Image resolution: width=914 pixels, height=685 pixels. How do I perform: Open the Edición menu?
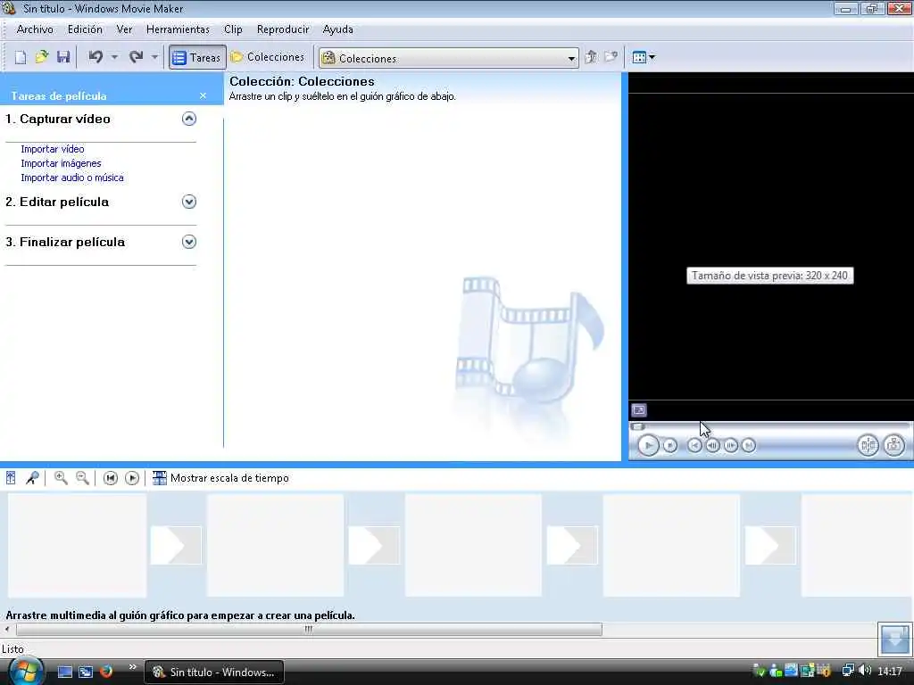(x=85, y=29)
